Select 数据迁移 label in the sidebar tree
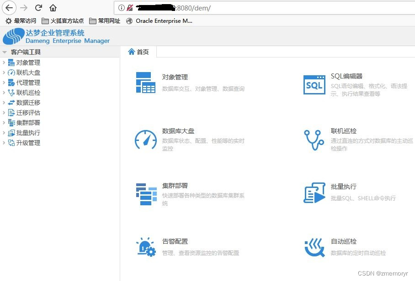This screenshot has width=415, height=281. 28,103
